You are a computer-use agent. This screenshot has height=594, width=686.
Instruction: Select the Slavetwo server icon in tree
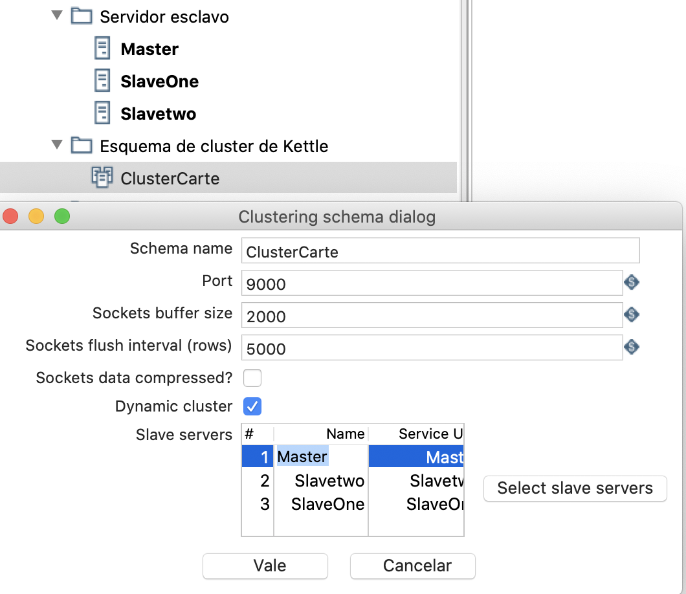point(102,113)
